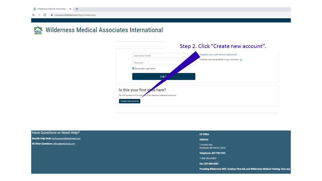Click 'Fax: 207-699-4287' text
Viewport: 322px width, 181px height.
(209, 164)
